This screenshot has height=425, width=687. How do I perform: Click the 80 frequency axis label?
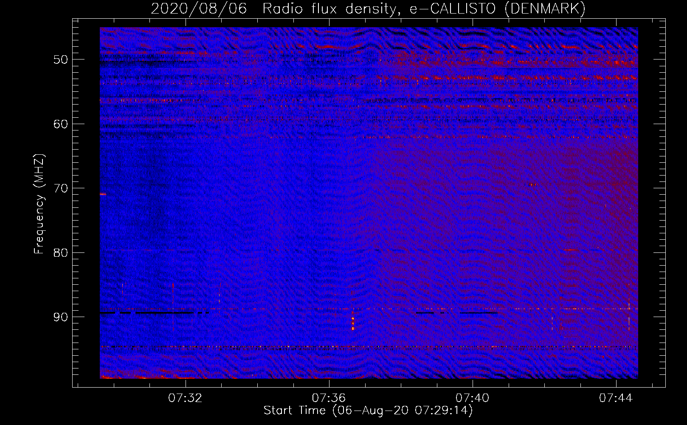pyautogui.click(x=61, y=252)
